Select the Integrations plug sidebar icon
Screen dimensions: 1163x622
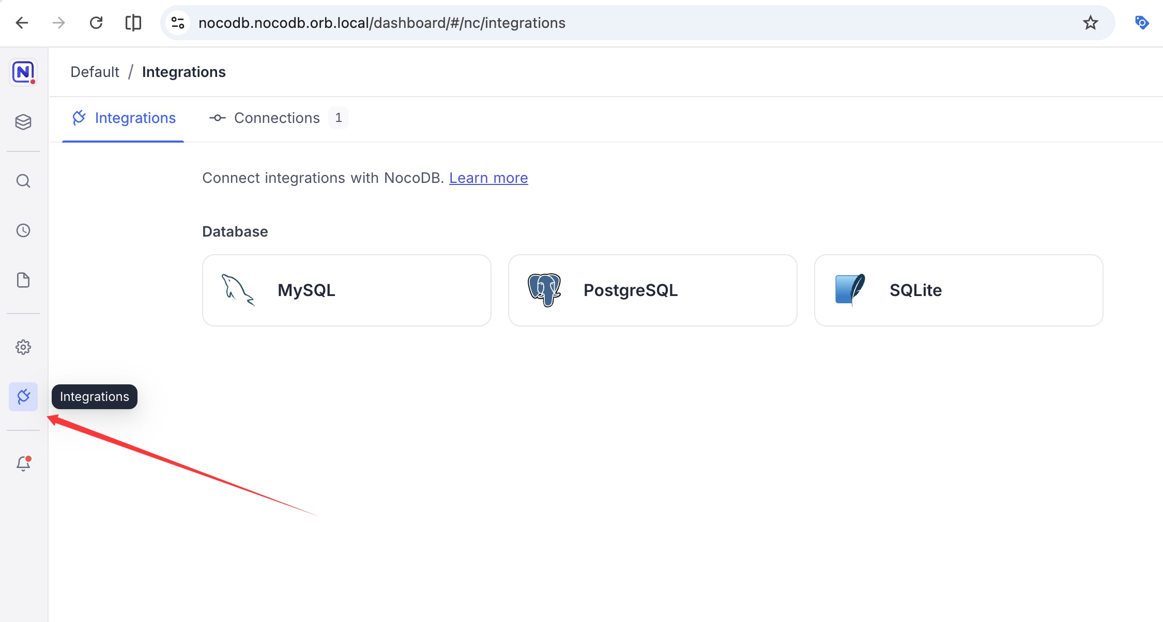click(x=23, y=397)
